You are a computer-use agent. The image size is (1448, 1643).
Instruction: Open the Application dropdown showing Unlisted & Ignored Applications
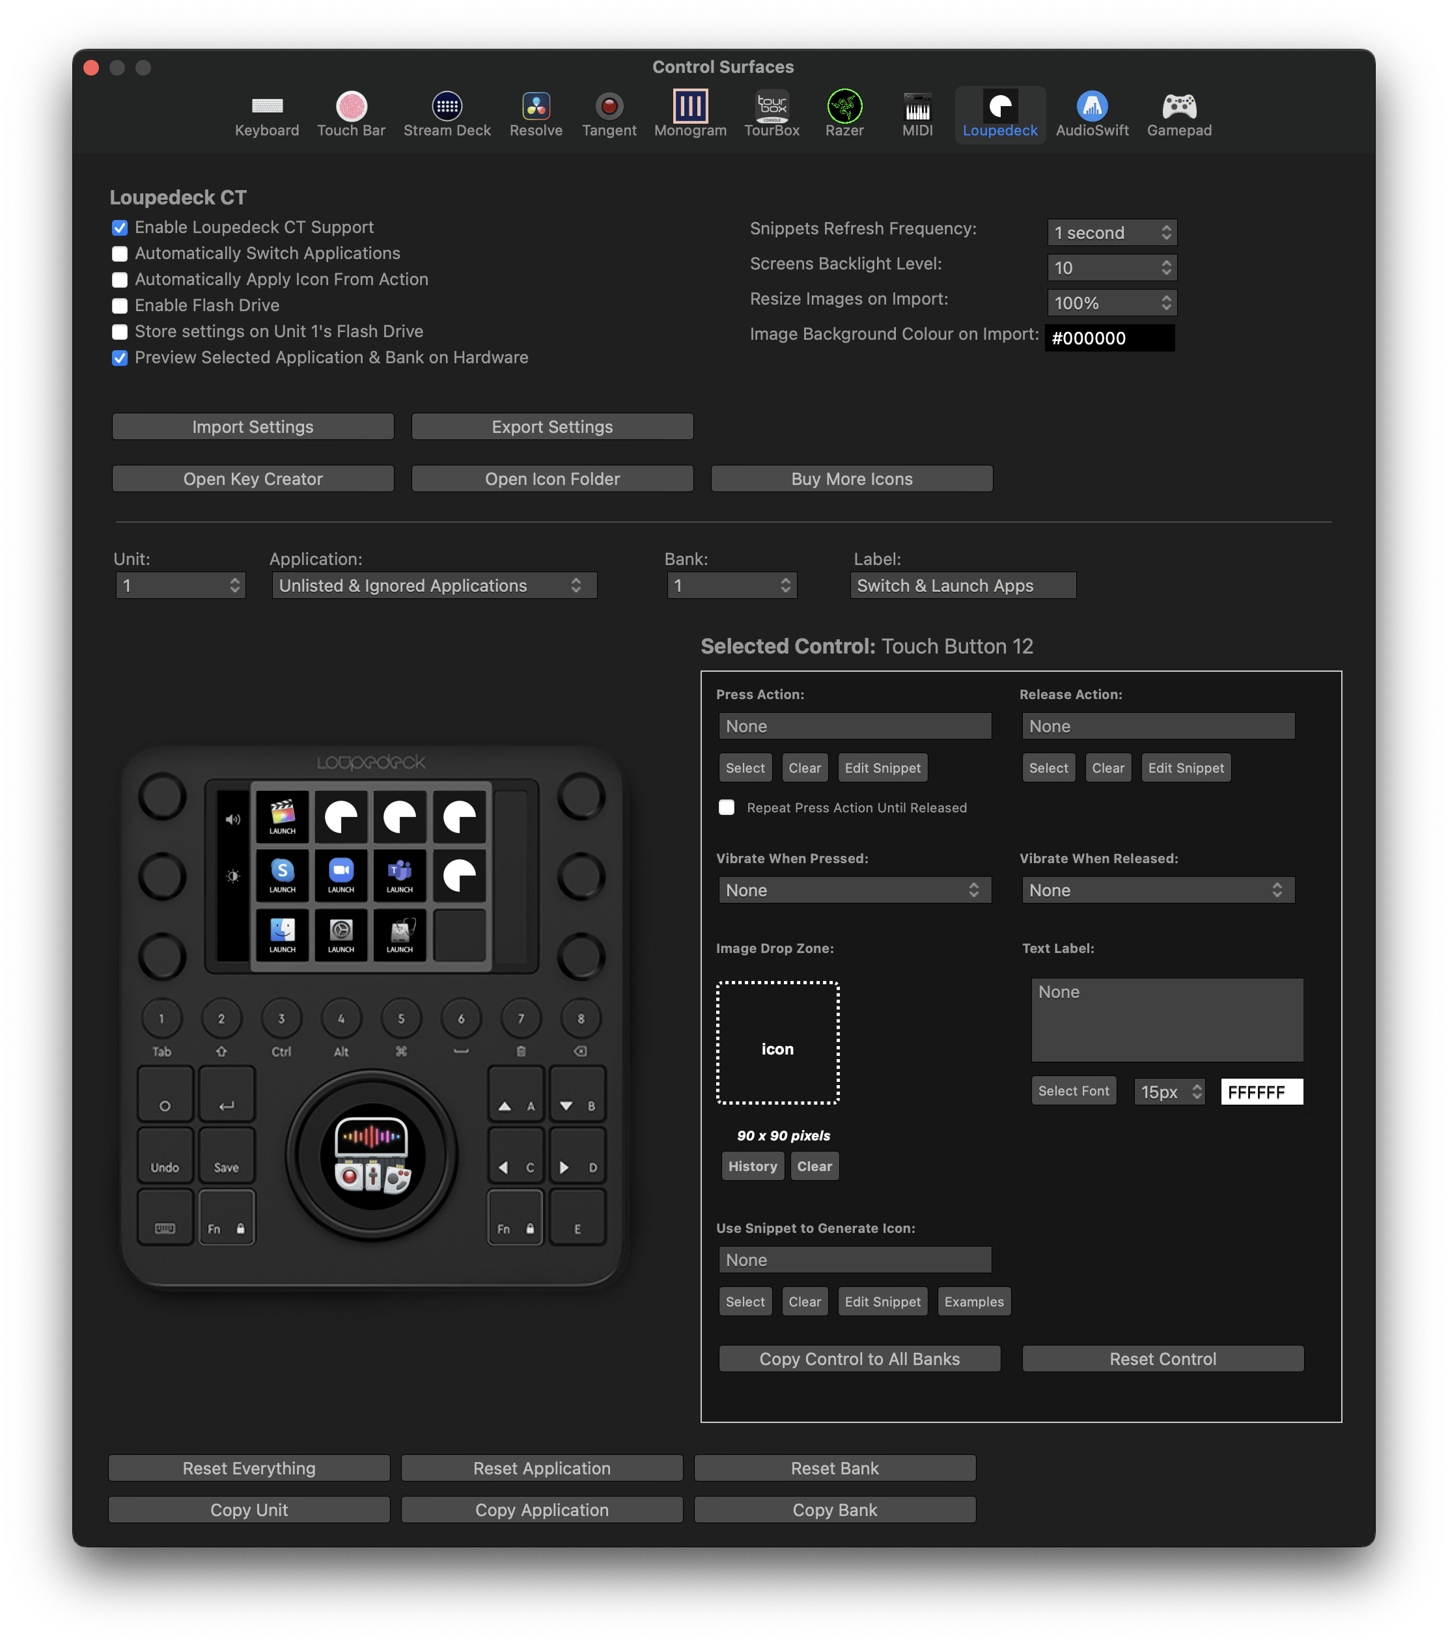[x=434, y=585]
